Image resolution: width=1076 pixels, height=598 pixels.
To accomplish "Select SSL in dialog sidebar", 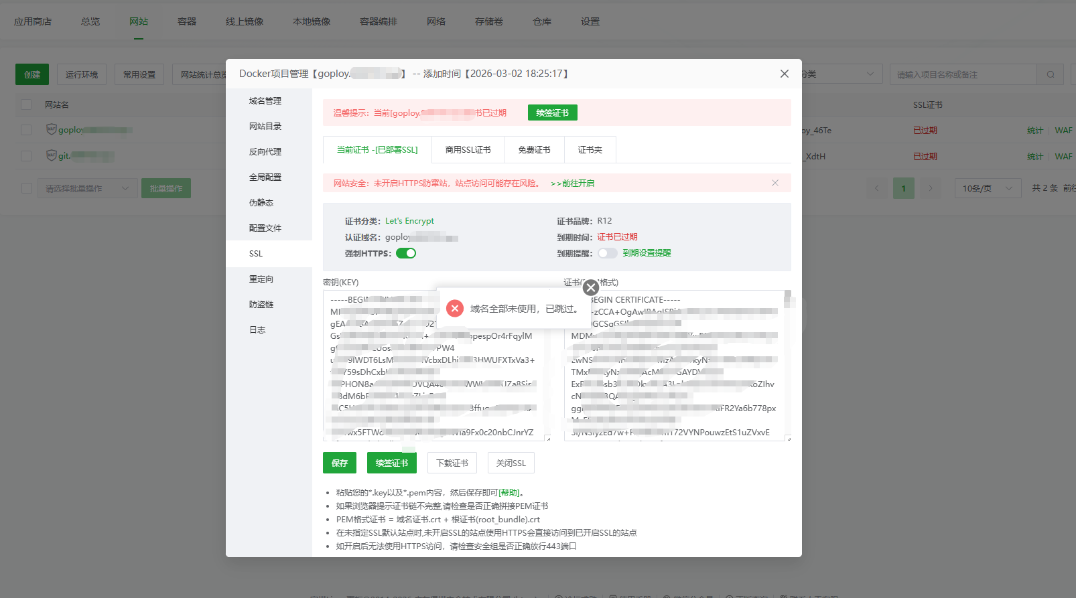I will pyautogui.click(x=269, y=254).
